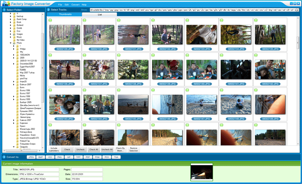This screenshot has height=184, width=302.
Task: Select the 2009-01-14-1221-50 folder
Action: click(28, 61)
